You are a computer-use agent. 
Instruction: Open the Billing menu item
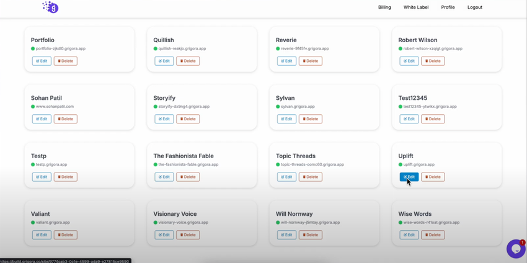pos(384,7)
